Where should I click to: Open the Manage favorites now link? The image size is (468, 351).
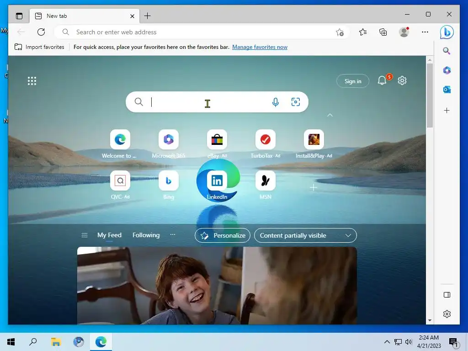point(260,47)
